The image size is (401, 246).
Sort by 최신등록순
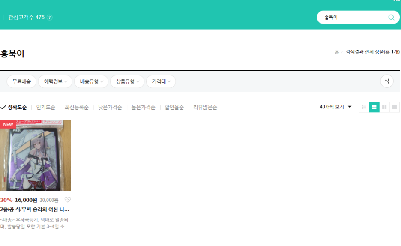pyautogui.click(x=76, y=108)
